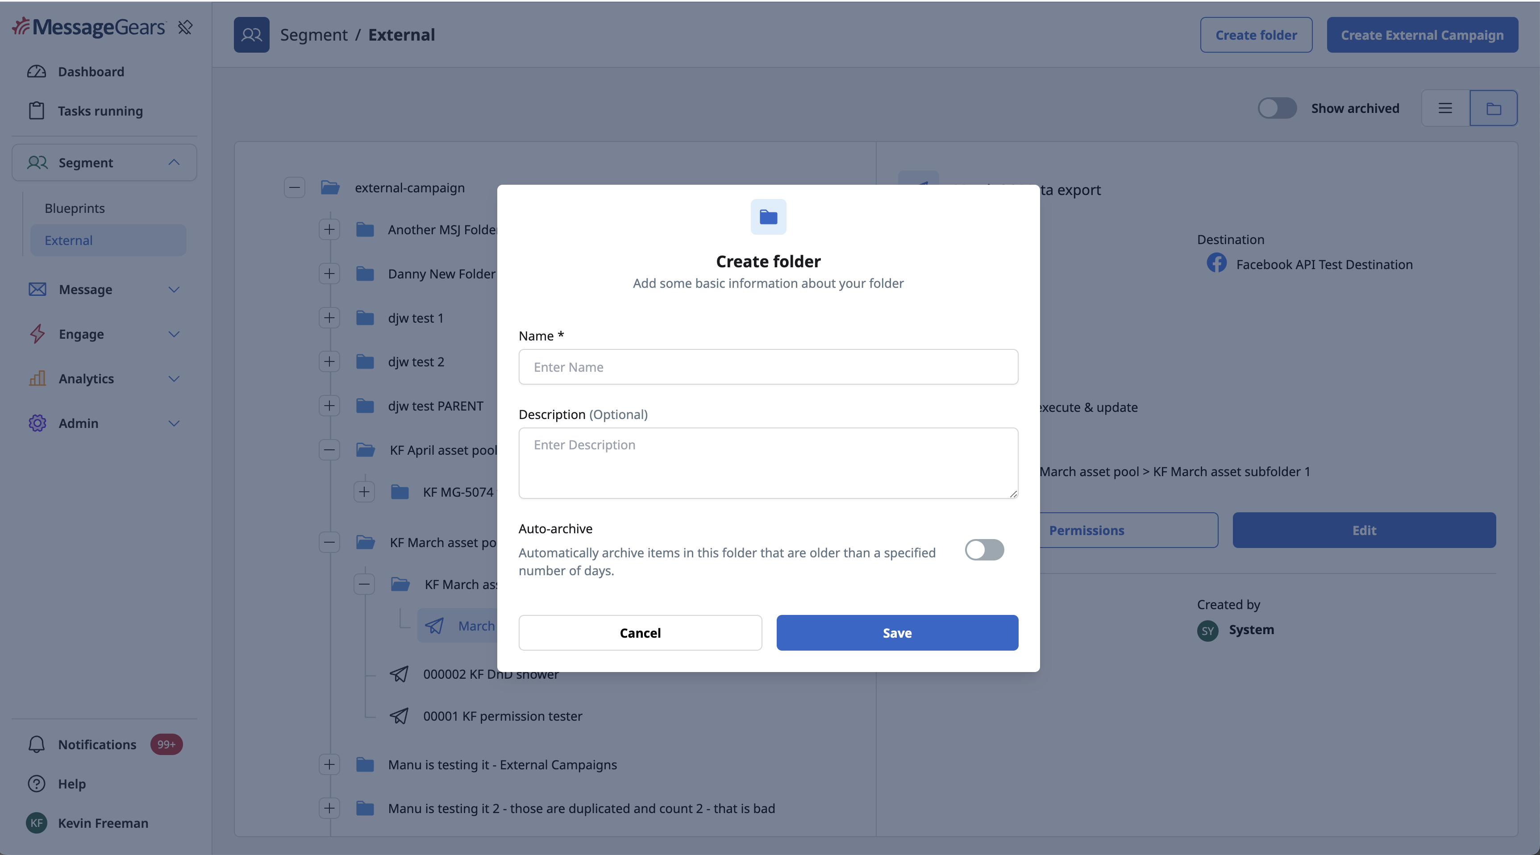Click Create External Campaign button

[x=1422, y=35]
